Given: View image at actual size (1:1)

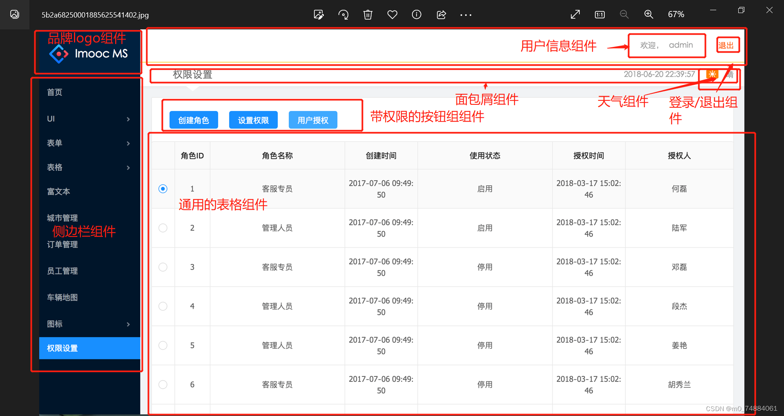Looking at the screenshot, I should (x=599, y=14).
